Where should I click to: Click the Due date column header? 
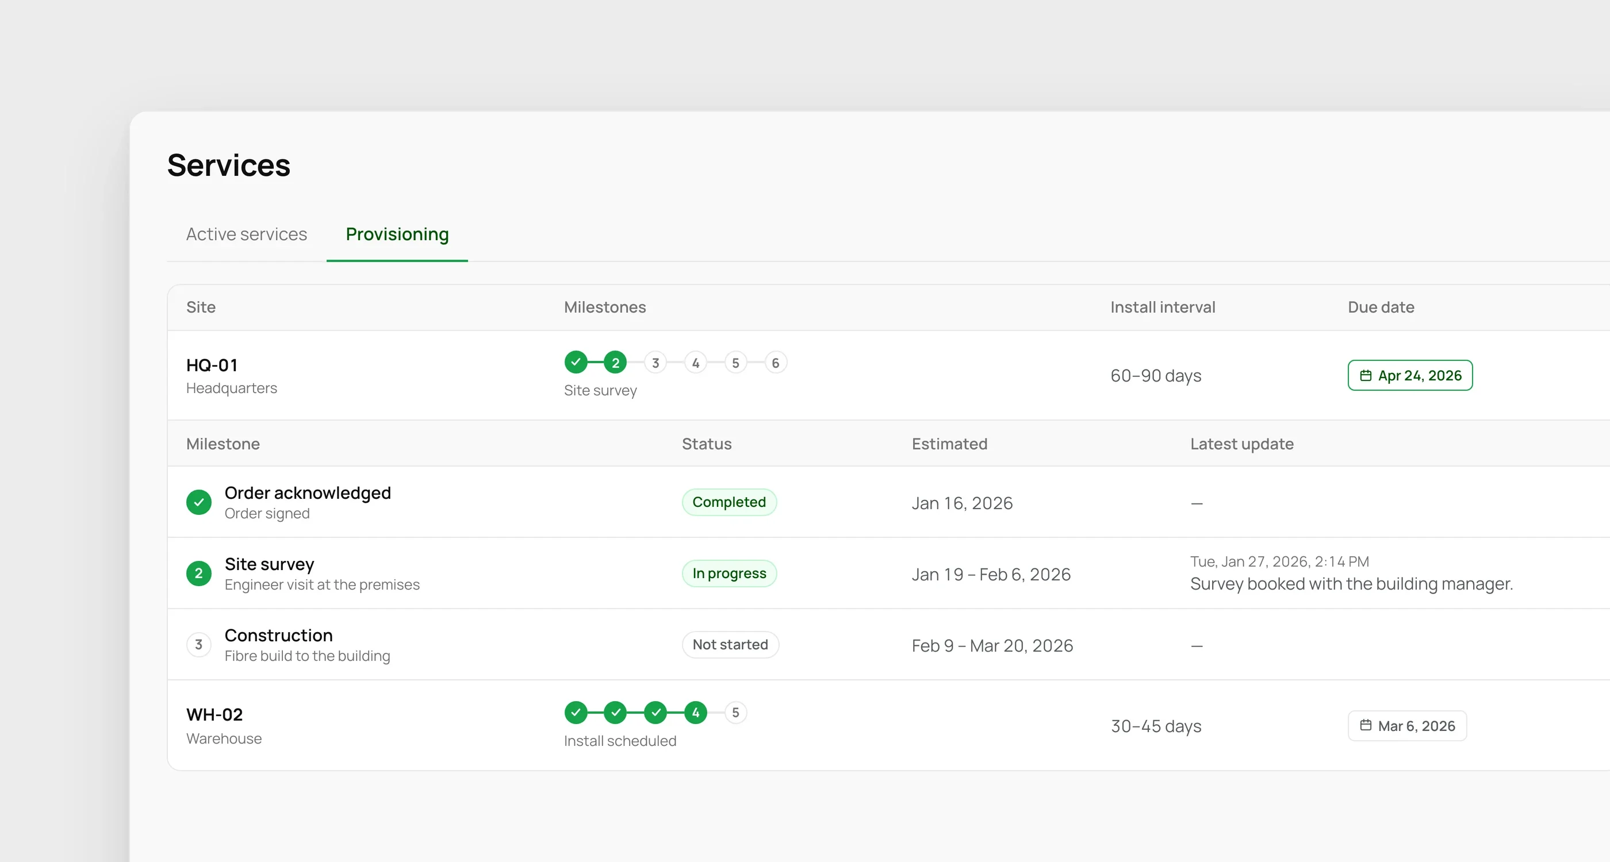pyautogui.click(x=1381, y=307)
